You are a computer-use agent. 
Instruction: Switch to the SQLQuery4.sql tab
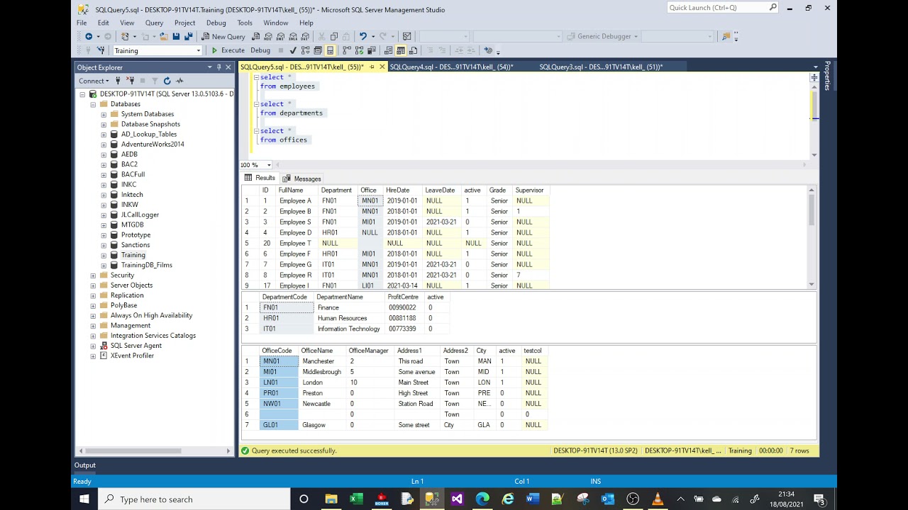pyautogui.click(x=451, y=67)
